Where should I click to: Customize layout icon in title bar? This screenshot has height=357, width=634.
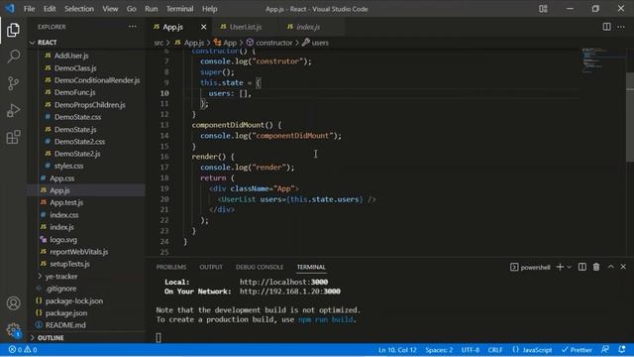(543, 9)
